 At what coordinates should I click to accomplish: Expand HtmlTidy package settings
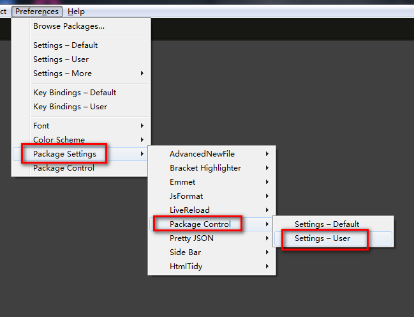212,267
